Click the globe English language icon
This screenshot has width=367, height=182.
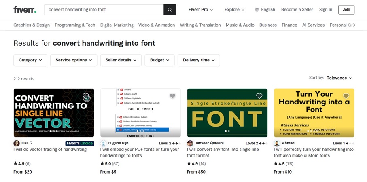(257, 10)
